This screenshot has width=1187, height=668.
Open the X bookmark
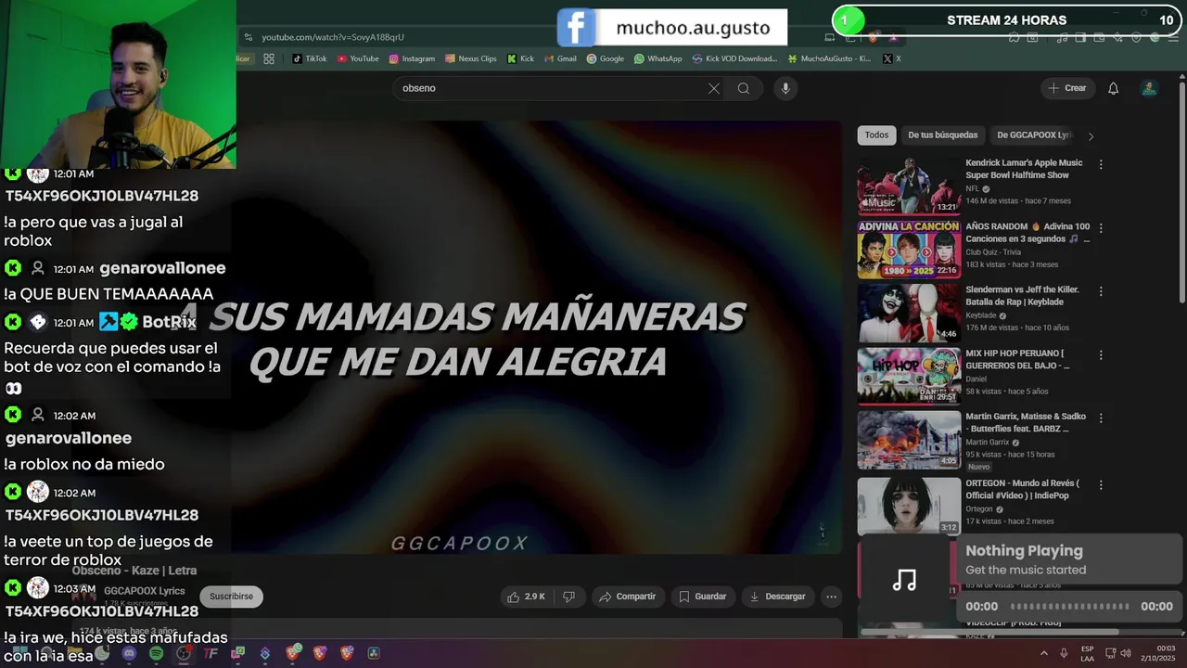click(891, 58)
